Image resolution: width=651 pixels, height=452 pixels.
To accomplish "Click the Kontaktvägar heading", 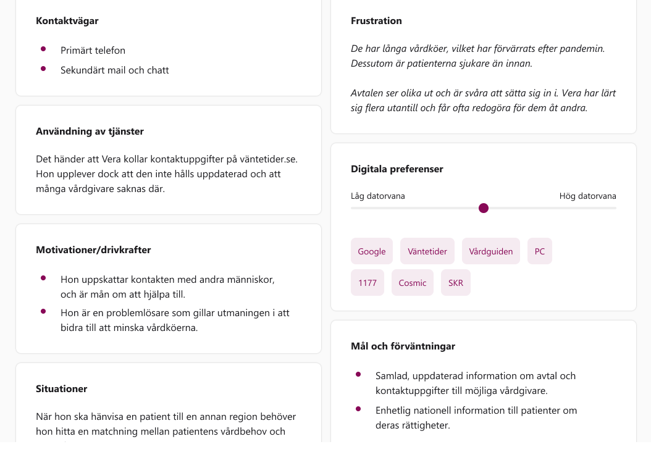I will 67,21.
